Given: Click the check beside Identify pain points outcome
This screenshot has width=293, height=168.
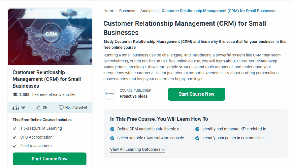Looking at the screenshot, I should point(197,138).
